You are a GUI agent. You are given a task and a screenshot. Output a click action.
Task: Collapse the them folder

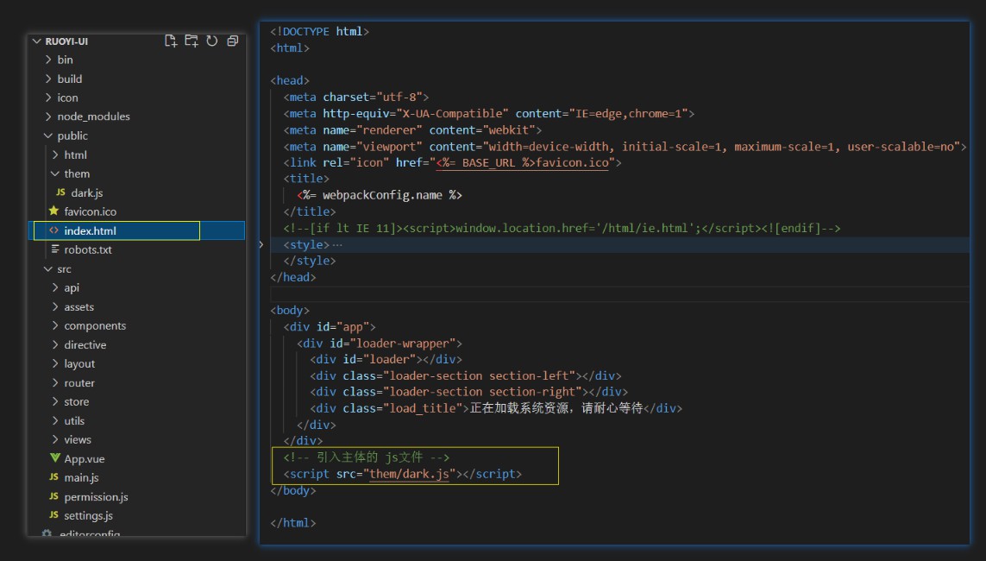55,173
